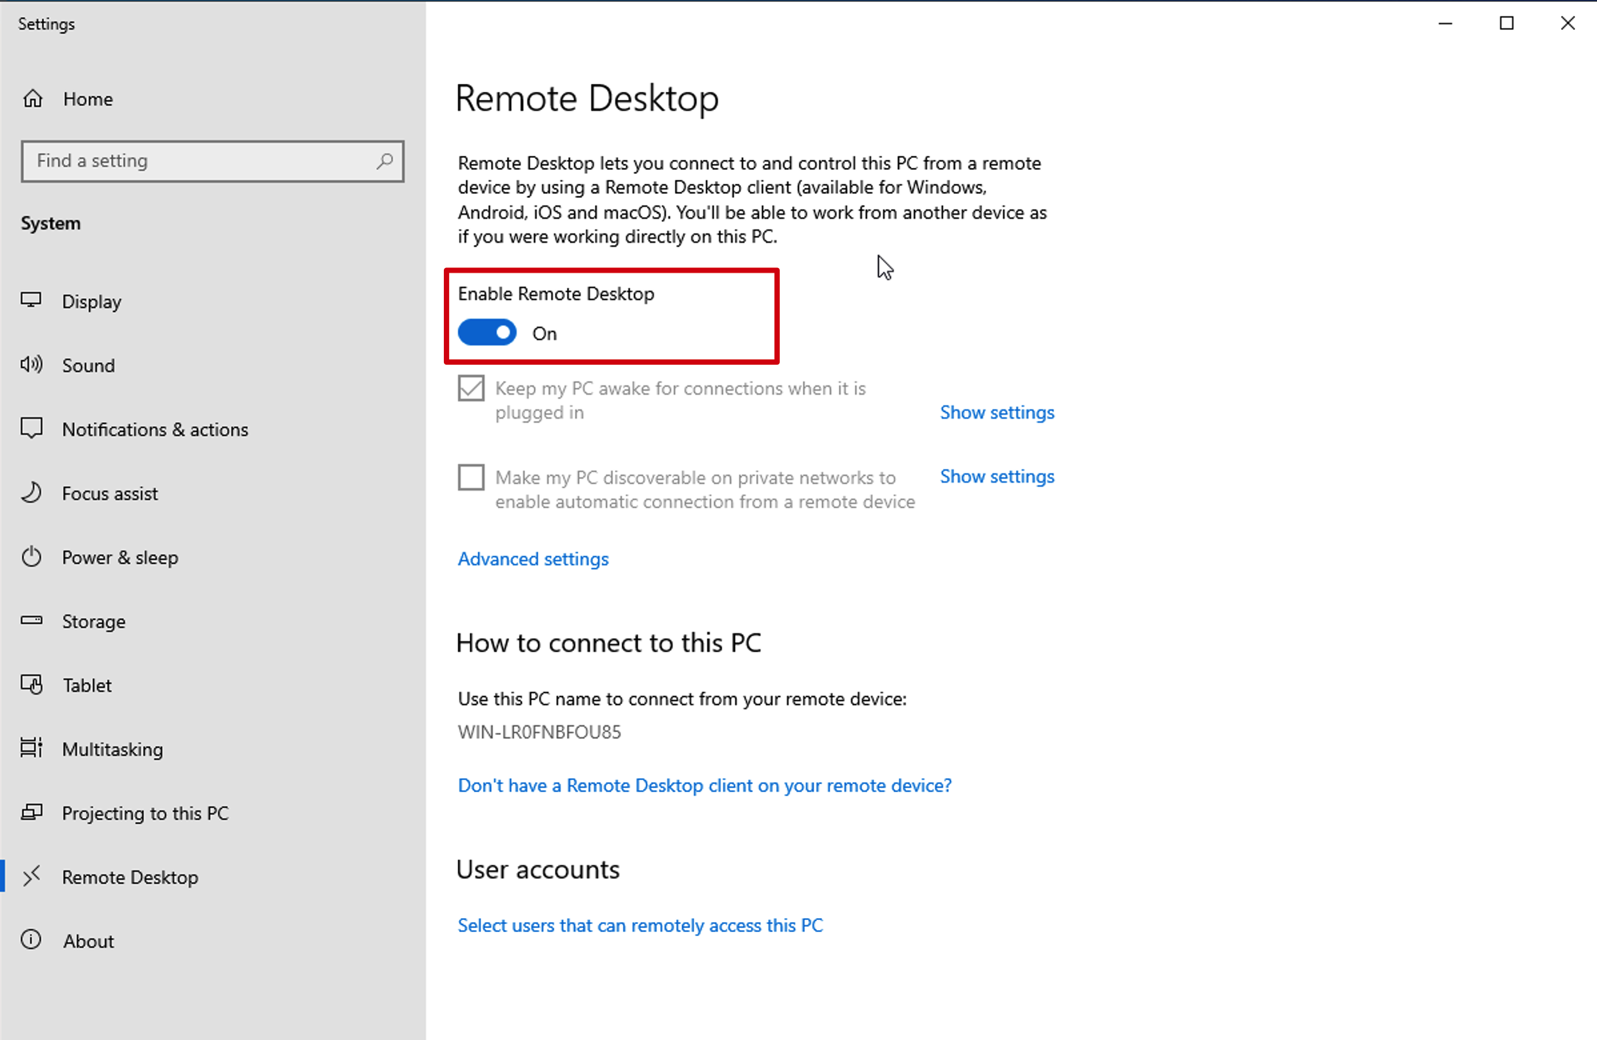This screenshot has height=1040, width=1597.
Task: Select the Sound speaker icon
Action: tap(31, 365)
